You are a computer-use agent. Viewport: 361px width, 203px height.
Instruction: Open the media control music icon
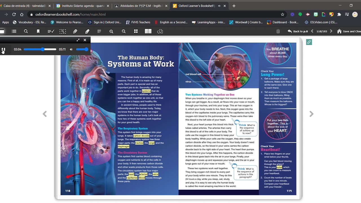(347, 14)
